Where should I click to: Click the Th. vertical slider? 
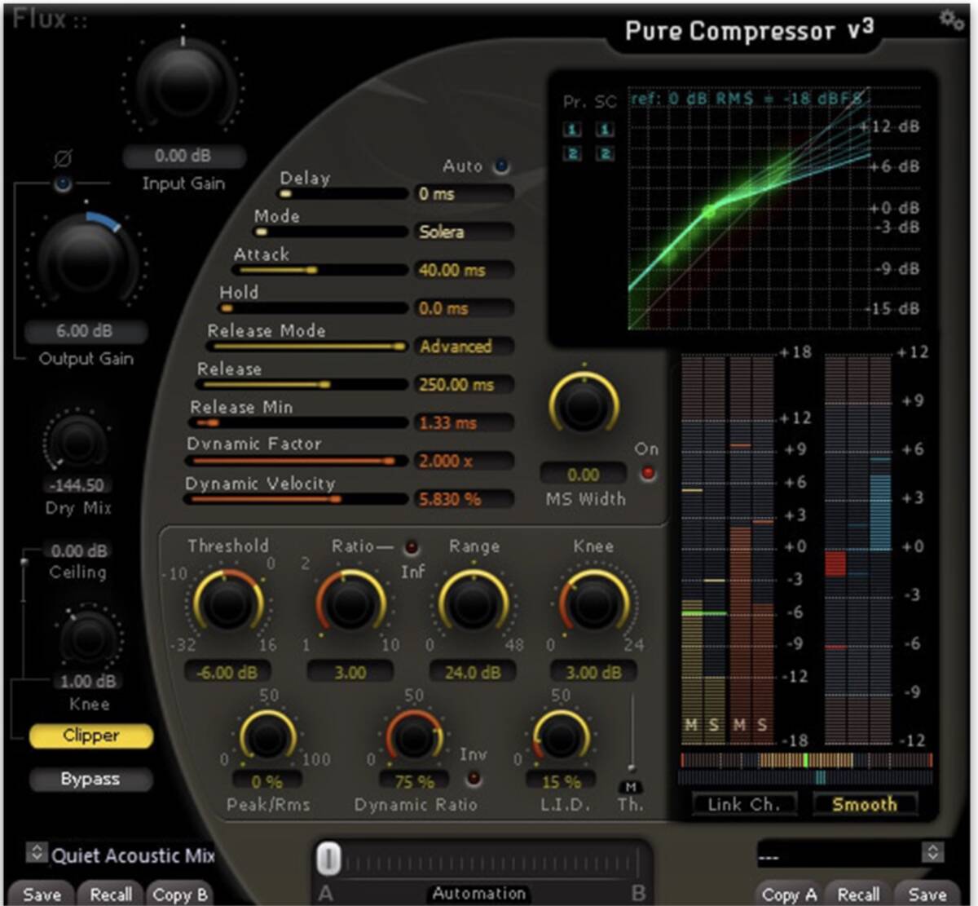coord(631,731)
